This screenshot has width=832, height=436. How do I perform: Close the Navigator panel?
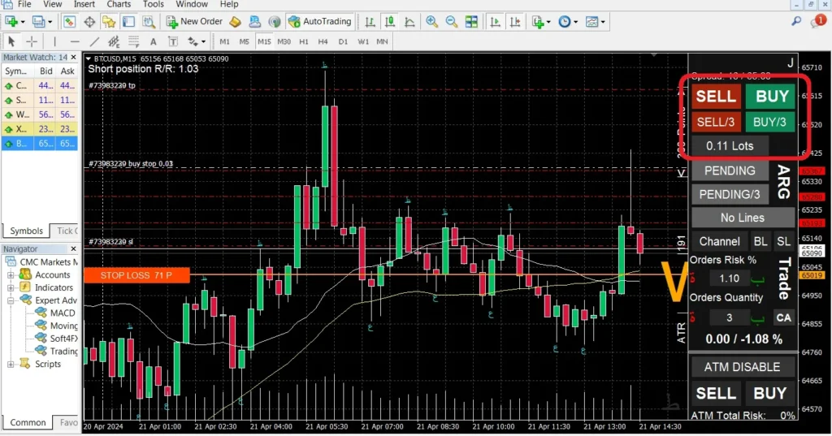[x=73, y=248]
